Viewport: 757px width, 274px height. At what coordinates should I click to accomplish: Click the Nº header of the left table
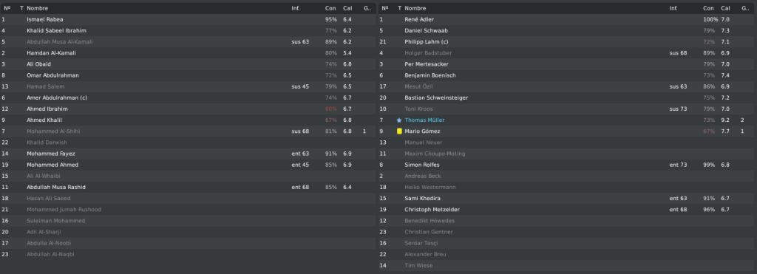[x=7, y=8]
